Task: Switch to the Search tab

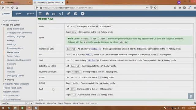Action: pyautogui.click(x=30, y=13)
